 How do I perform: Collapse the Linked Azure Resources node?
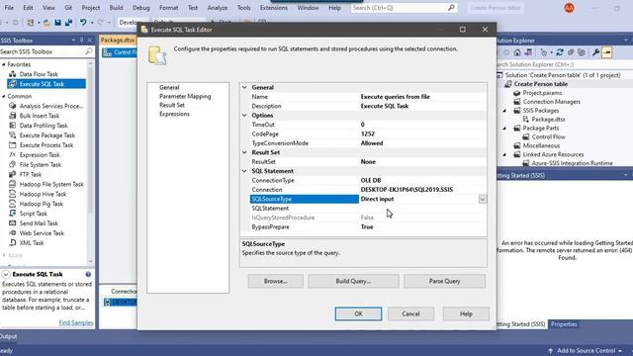[x=504, y=154]
